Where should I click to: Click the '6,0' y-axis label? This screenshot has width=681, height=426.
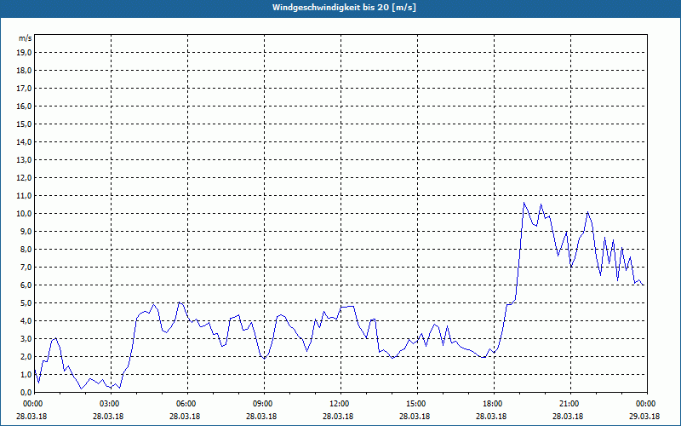coord(26,285)
